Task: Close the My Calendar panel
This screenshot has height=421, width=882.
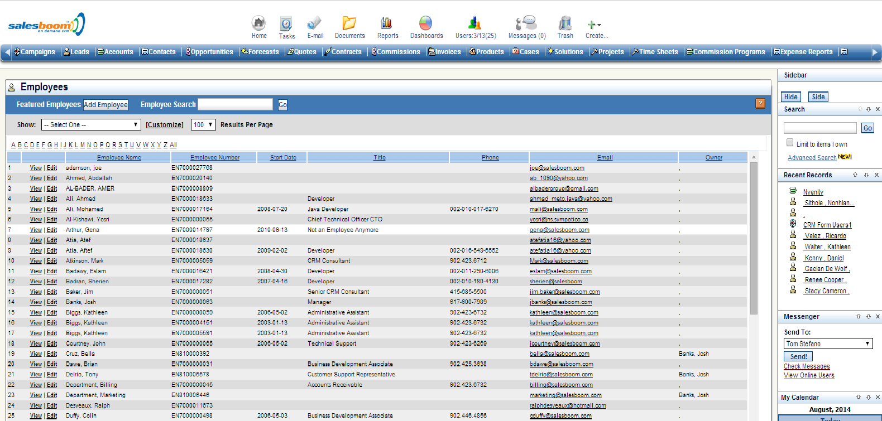Action: coord(878,398)
